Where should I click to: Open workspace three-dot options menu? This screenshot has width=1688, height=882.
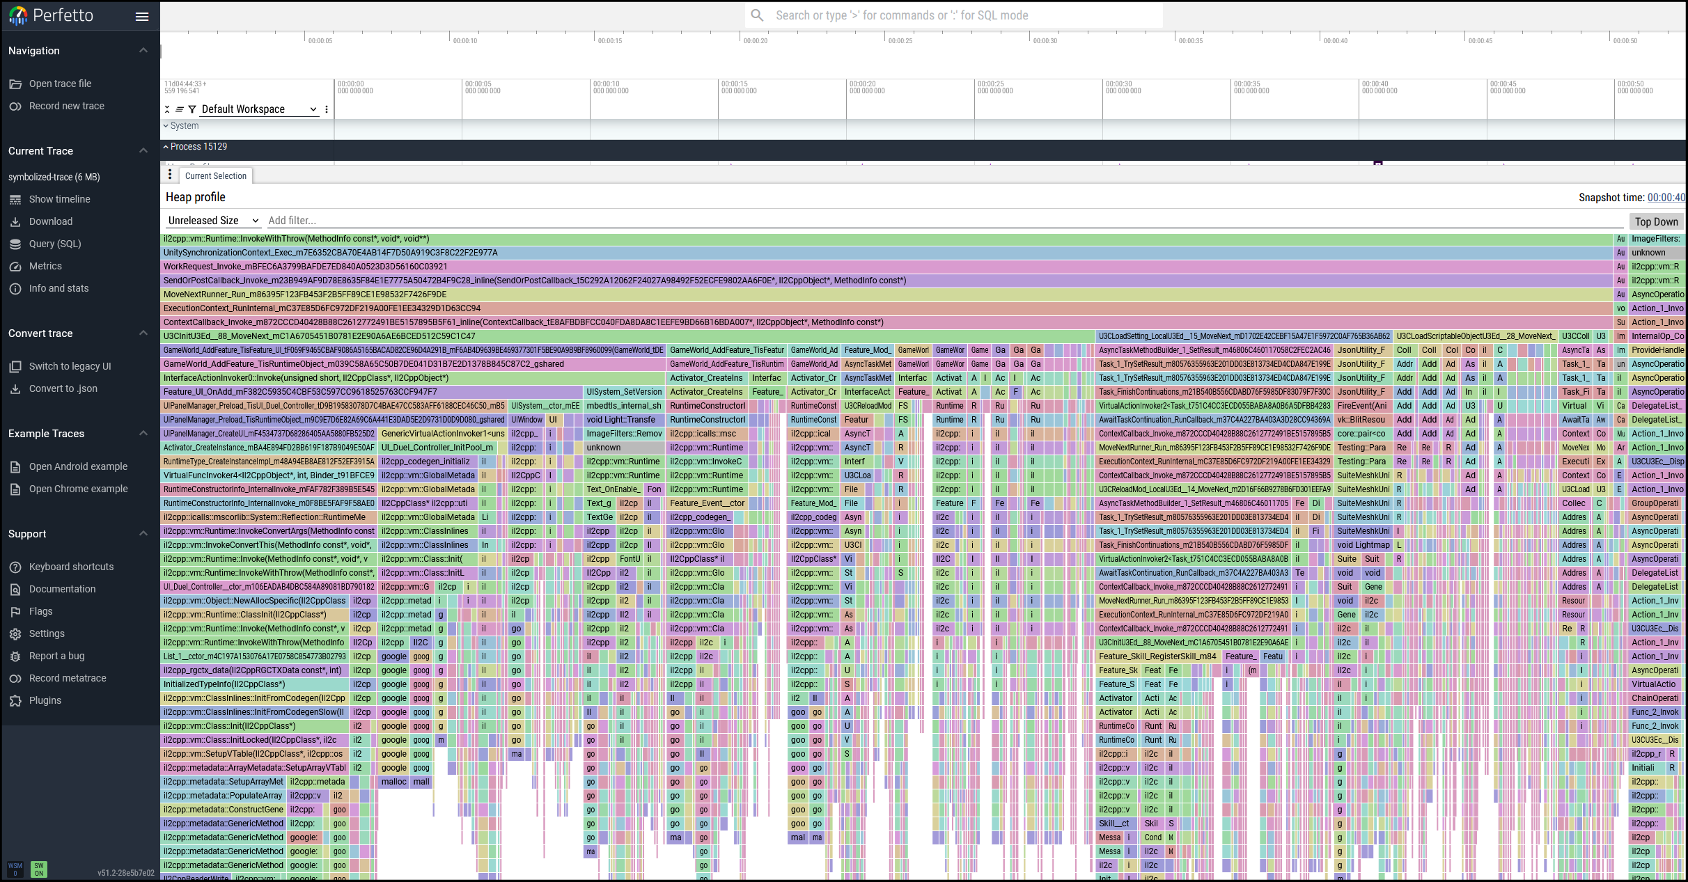pos(327,109)
